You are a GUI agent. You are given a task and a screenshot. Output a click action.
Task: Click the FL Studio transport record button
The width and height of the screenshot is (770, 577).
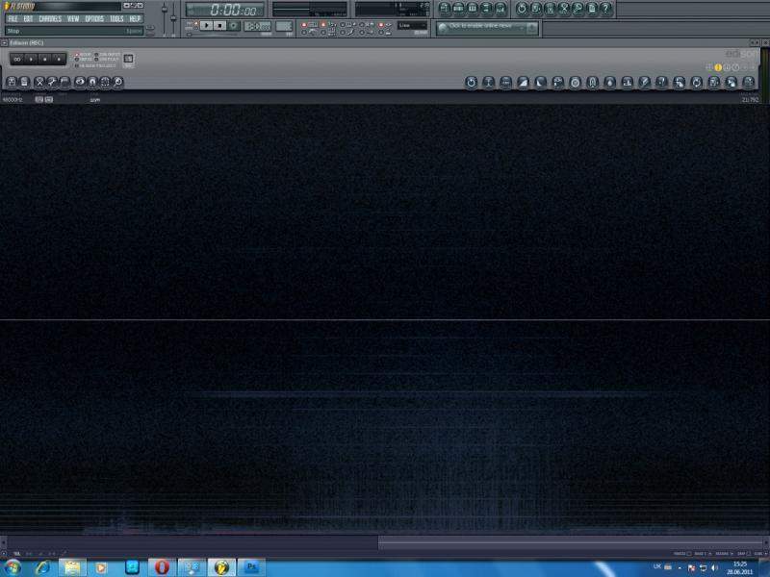tap(233, 25)
